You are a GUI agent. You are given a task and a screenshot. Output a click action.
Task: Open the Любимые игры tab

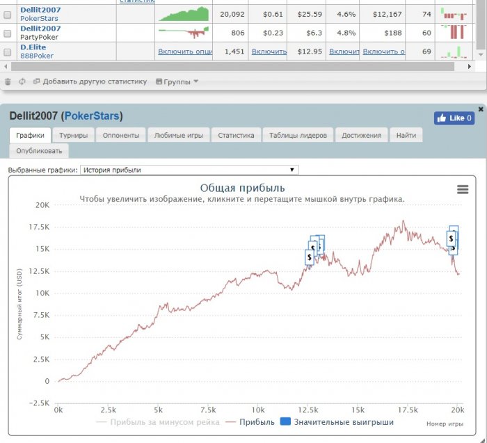tap(179, 136)
